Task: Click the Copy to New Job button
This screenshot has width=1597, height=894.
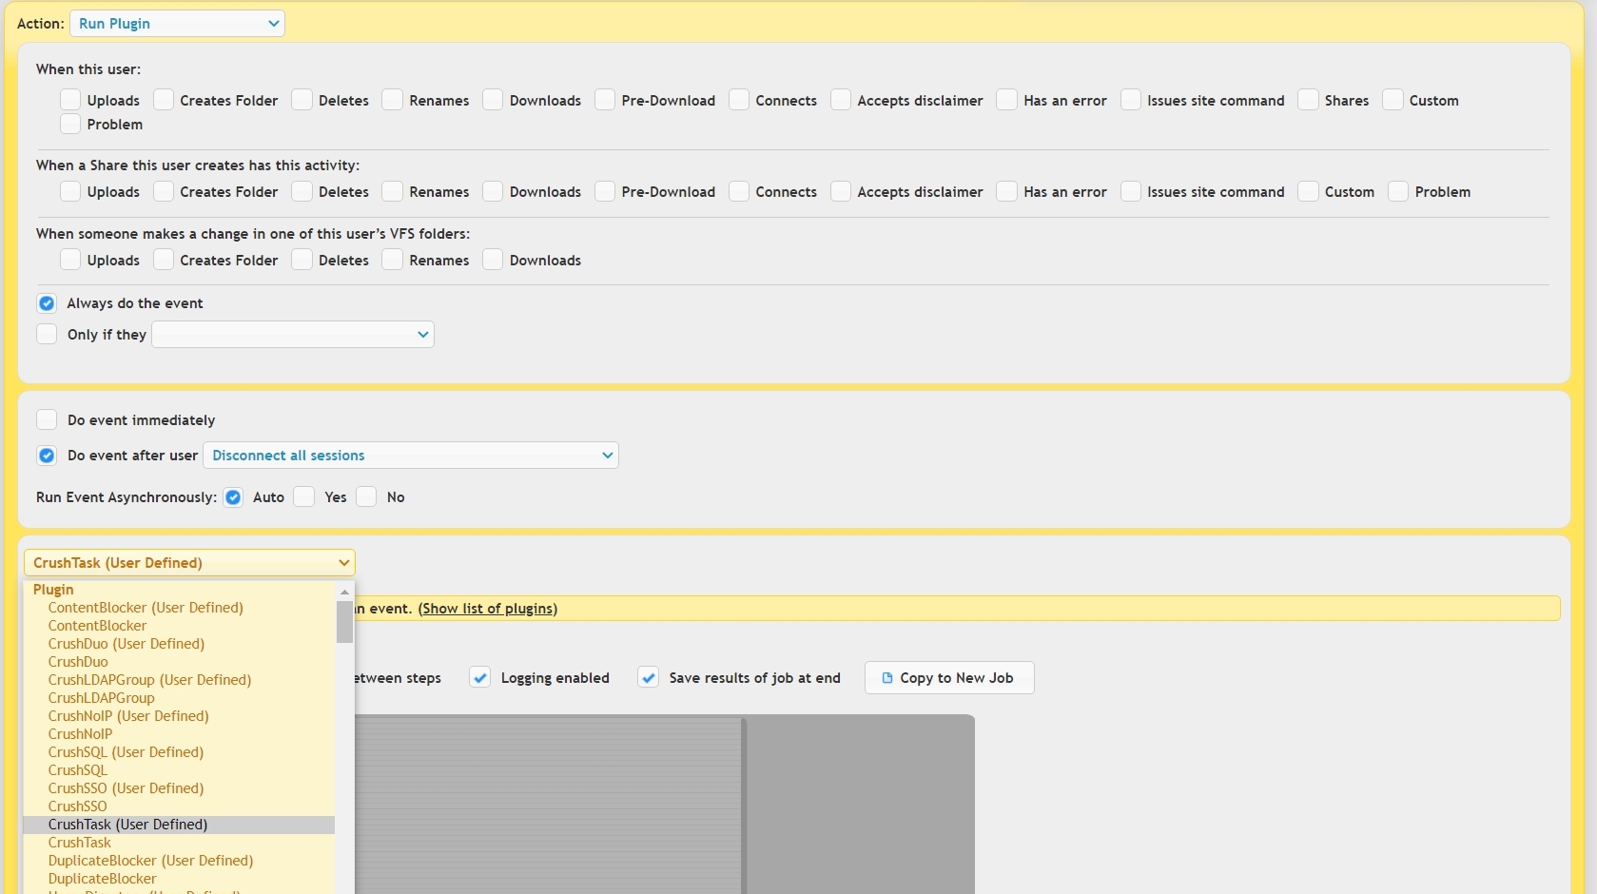Action: 949,678
